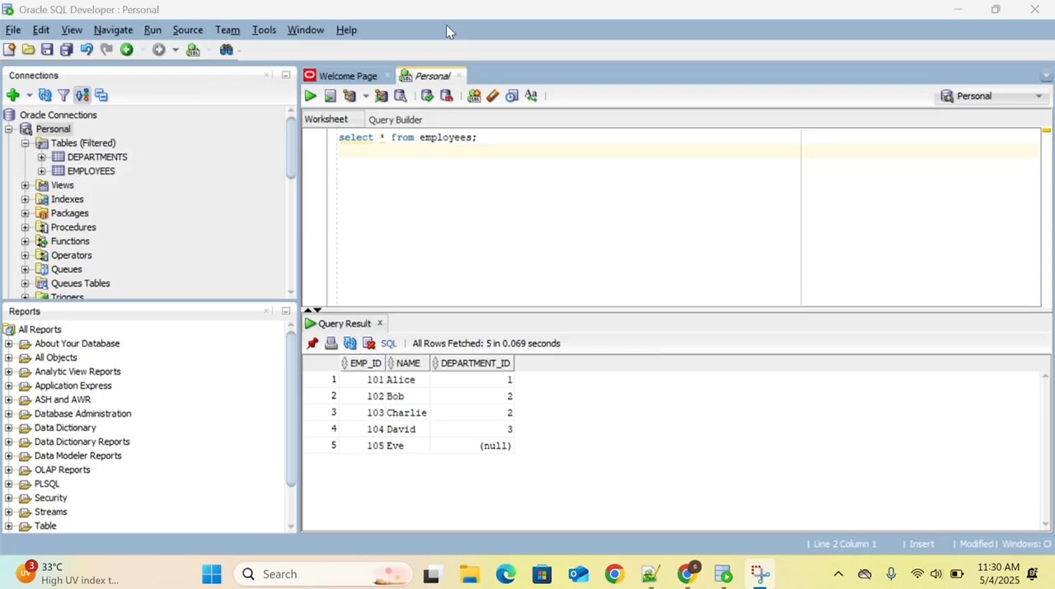Click the Autotrace icon in worksheet toolbar

(x=381, y=96)
